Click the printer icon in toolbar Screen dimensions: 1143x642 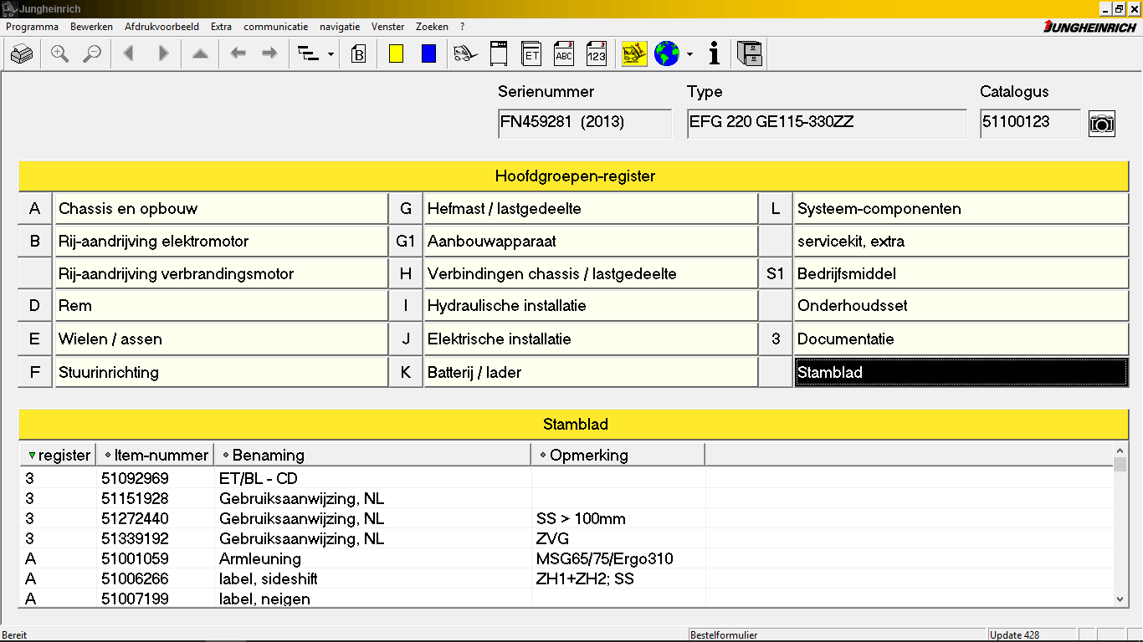(22, 54)
